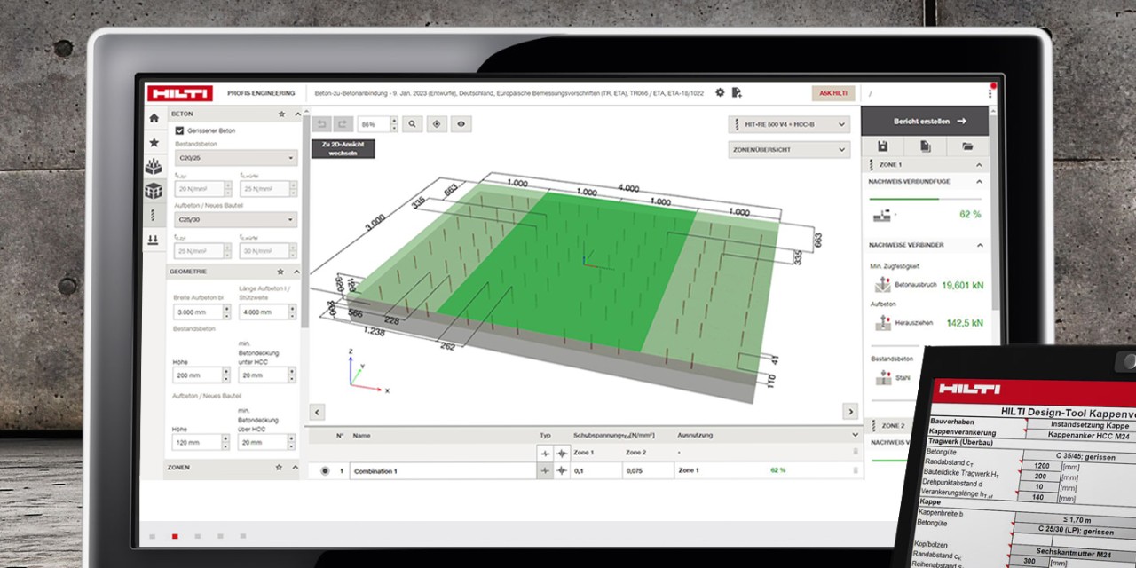Click the Breite Aufbeton 3.000 mm field
Screen dimensions: 1136x568
click(196, 312)
